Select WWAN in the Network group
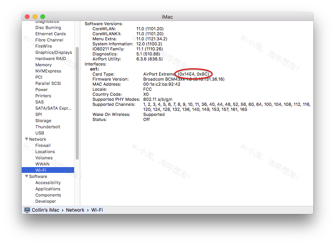 42,164
